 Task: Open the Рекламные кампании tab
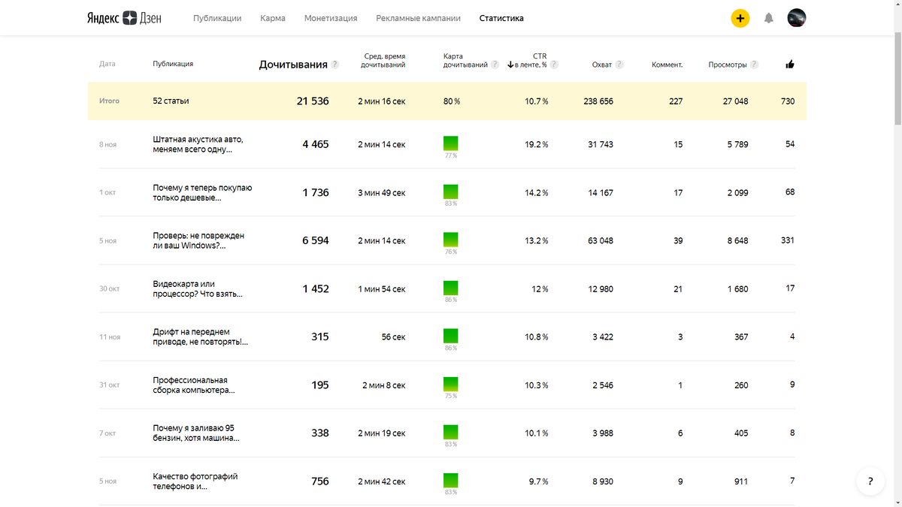click(x=419, y=18)
